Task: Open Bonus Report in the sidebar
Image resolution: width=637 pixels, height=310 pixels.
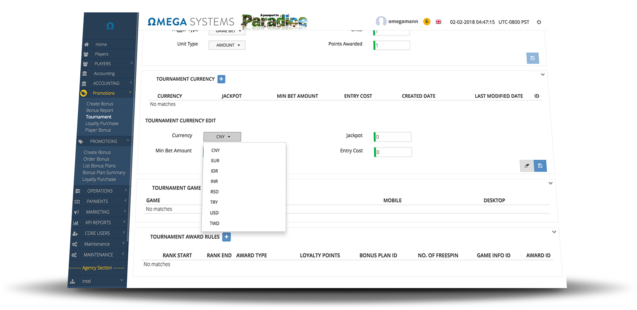Action: click(x=100, y=111)
